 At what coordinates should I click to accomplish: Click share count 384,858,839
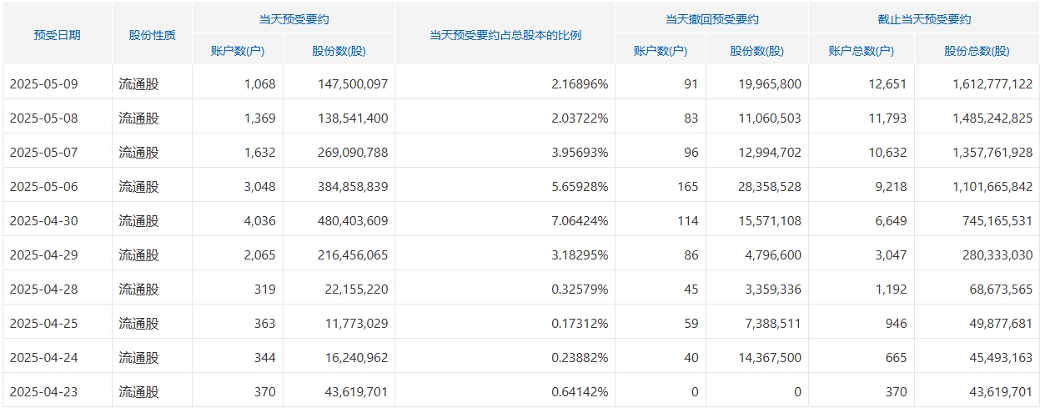click(354, 187)
